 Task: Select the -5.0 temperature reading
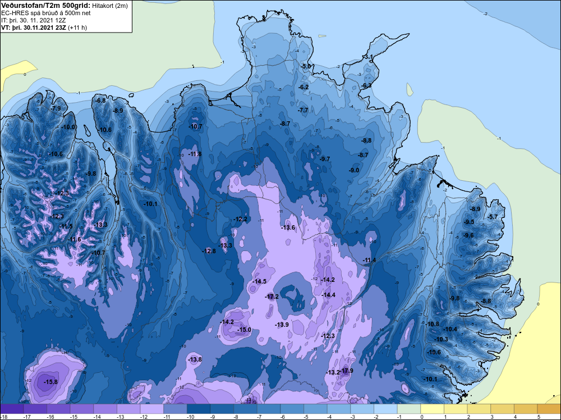point(306,67)
